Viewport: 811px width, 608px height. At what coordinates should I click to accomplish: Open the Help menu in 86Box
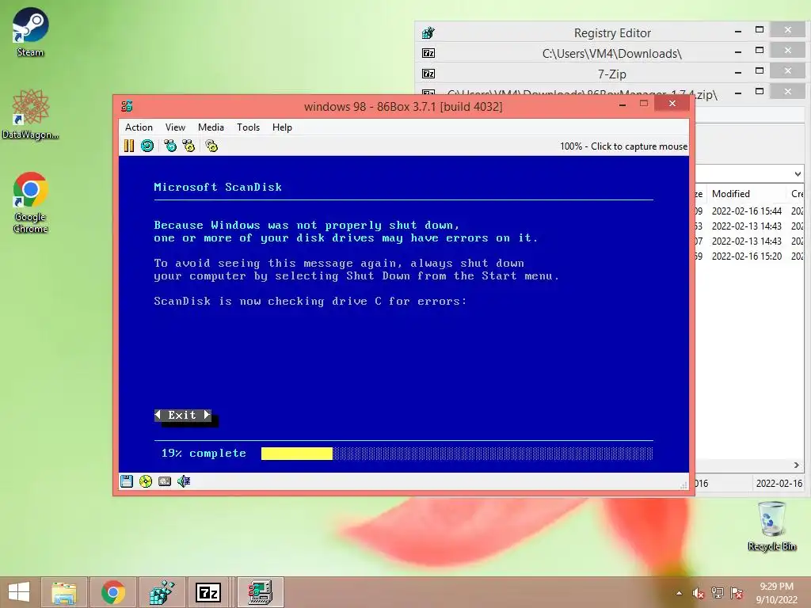coord(283,127)
